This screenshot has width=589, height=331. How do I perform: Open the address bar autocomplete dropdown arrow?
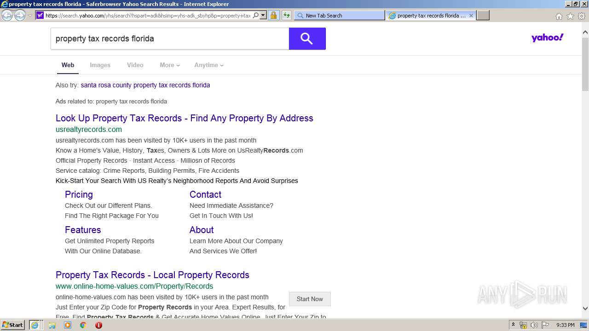point(263,15)
